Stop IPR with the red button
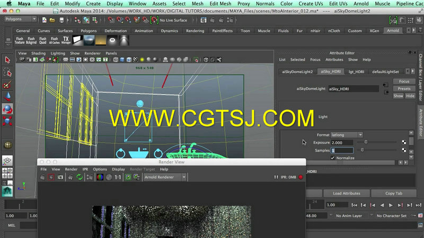The image size is (424, 238). click(x=301, y=177)
